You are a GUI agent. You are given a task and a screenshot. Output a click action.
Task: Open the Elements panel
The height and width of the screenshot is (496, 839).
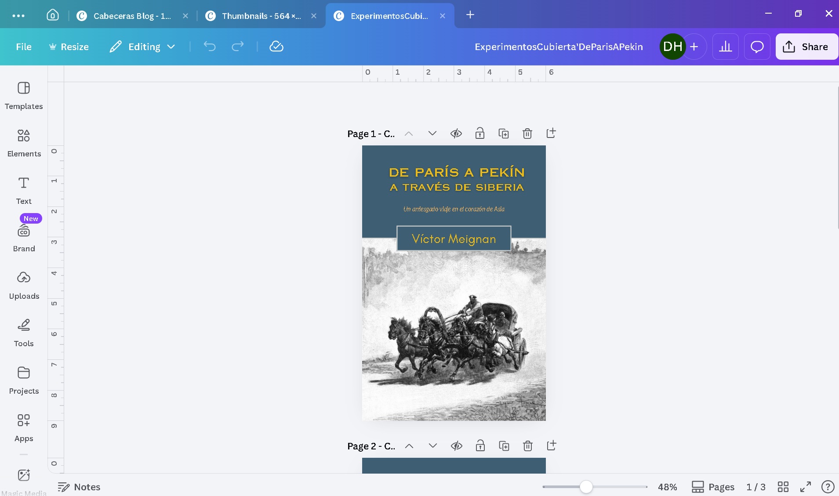click(24, 143)
